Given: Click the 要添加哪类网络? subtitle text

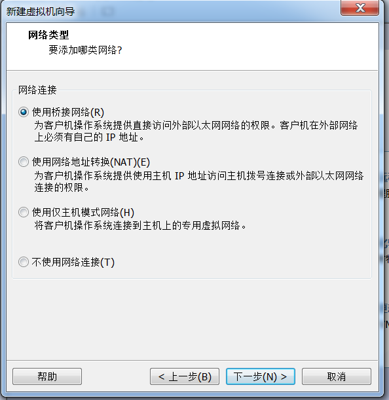Looking at the screenshot, I should [85, 50].
